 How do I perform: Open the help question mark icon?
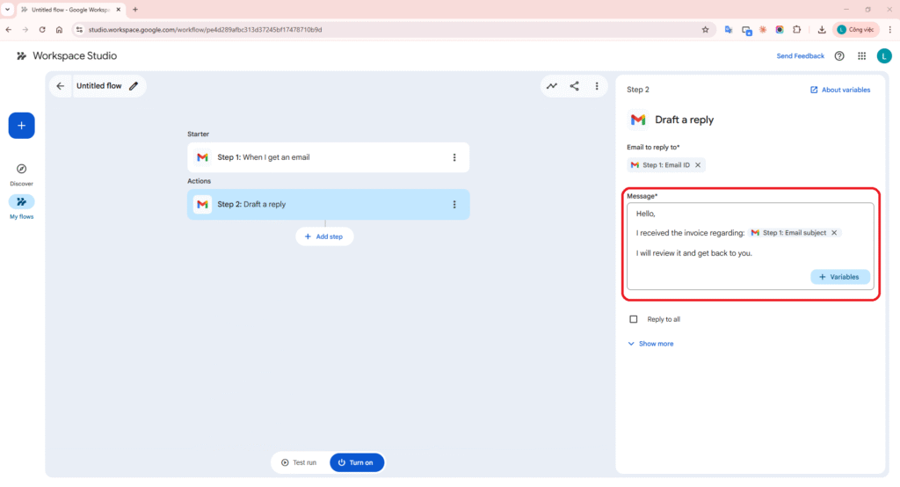[839, 56]
